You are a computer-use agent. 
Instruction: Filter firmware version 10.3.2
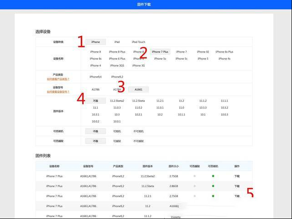[224, 108]
